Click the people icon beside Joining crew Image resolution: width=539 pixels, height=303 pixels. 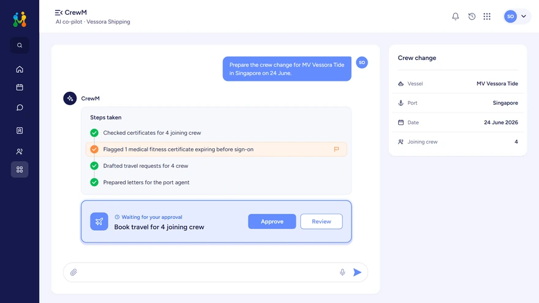pyautogui.click(x=401, y=141)
